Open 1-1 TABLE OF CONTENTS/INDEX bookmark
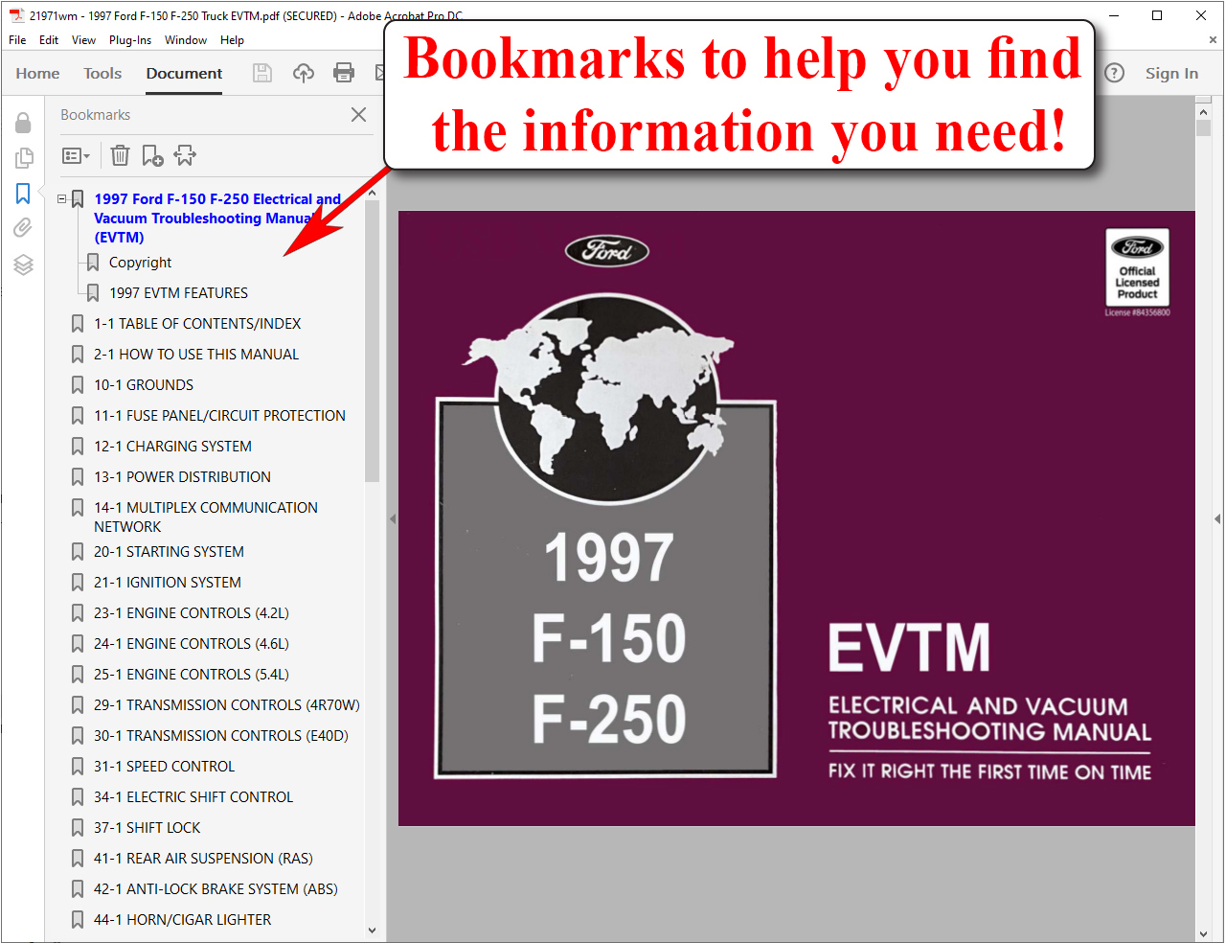 [x=197, y=324]
